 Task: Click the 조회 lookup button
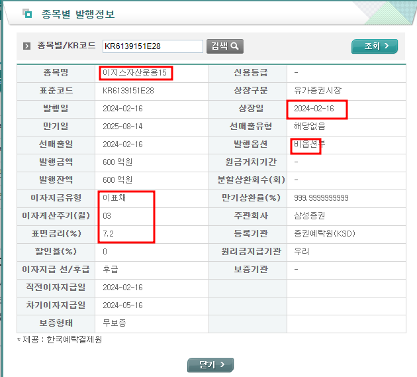point(375,46)
